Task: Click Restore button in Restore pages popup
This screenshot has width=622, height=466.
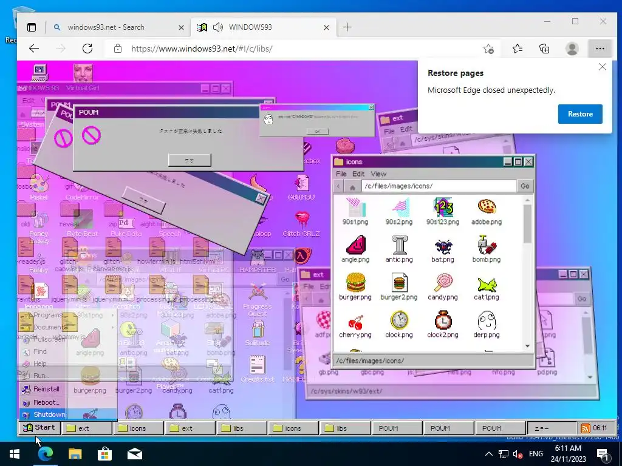Action: 580,114
